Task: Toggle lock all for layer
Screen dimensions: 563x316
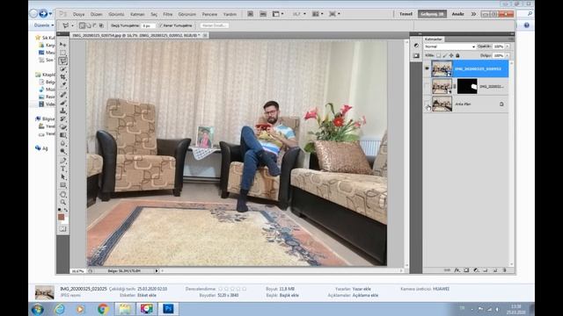Action: (x=457, y=55)
